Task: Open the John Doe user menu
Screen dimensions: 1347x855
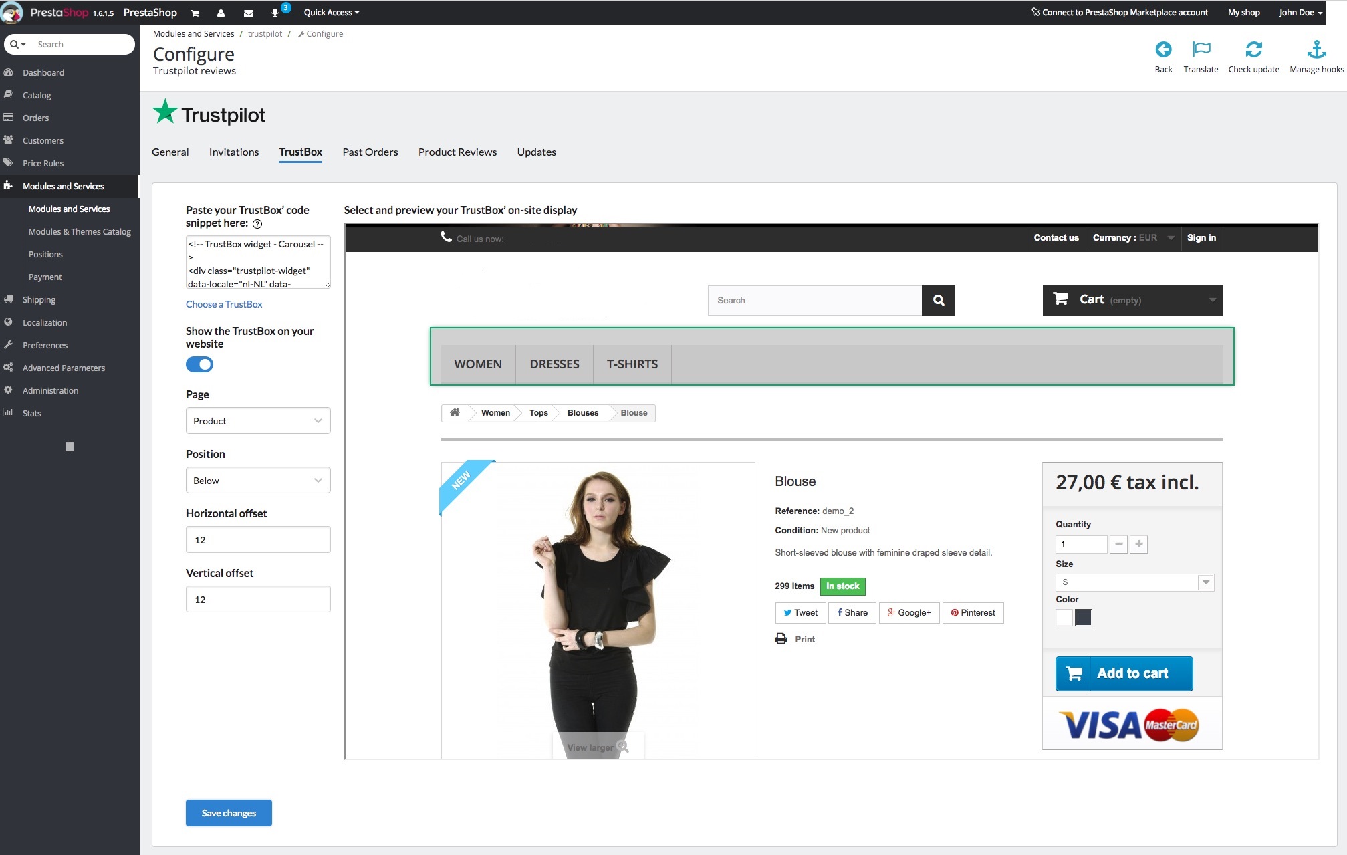Action: [1300, 13]
